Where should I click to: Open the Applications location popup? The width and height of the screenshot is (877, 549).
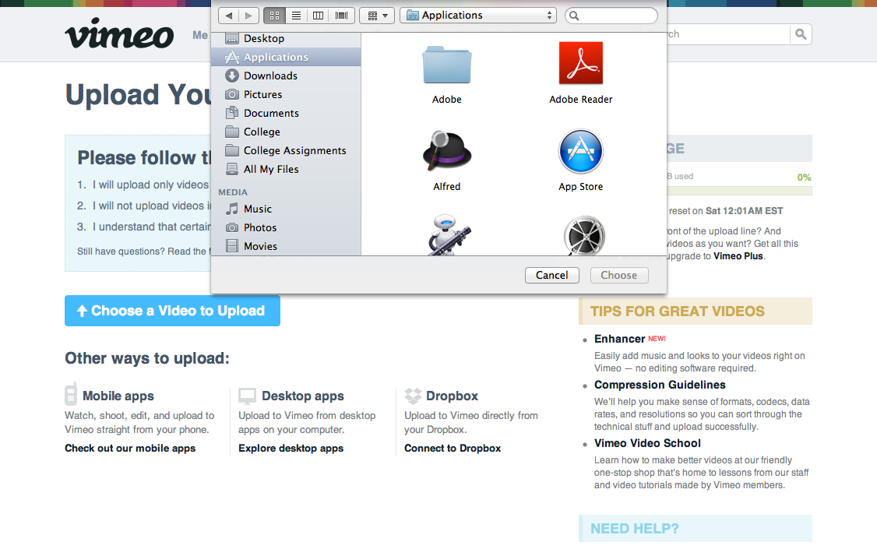point(478,16)
